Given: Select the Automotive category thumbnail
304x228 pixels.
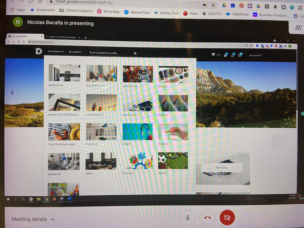Looking at the screenshot, I should tap(137, 76).
